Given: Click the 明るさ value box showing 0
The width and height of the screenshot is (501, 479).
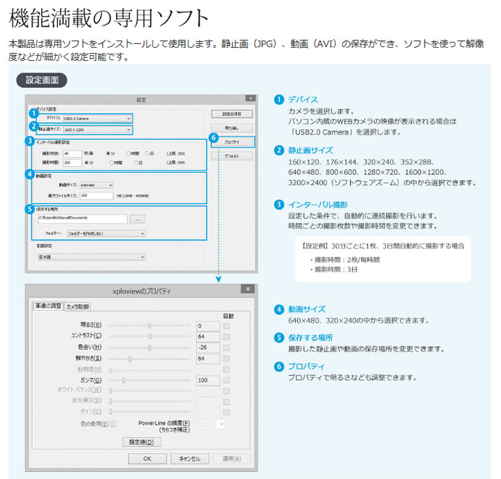Looking at the screenshot, I should point(208,326).
